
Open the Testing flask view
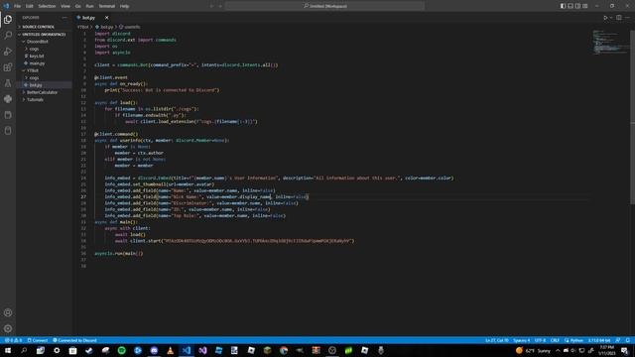pyautogui.click(x=8, y=83)
